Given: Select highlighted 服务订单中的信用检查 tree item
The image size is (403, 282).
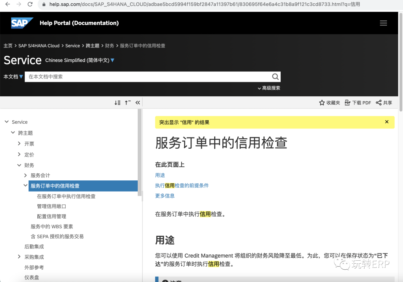Looking at the screenshot, I should pos(83,186).
